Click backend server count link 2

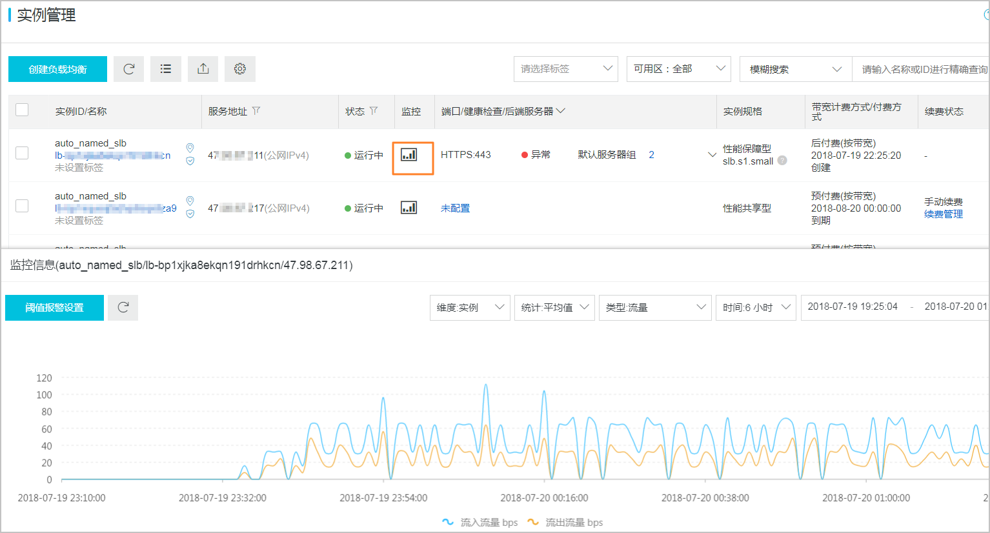652,155
